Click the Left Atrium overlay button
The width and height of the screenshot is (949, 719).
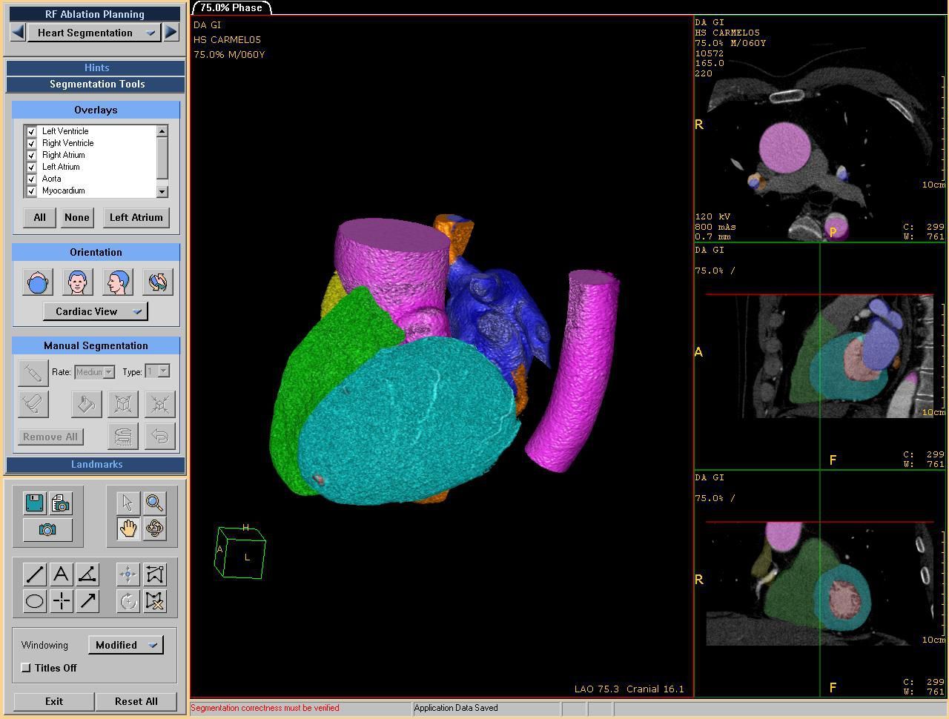[136, 217]
